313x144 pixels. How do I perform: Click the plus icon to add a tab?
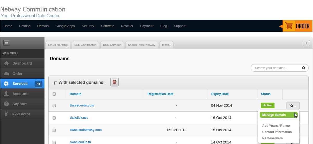pos(306,43)
